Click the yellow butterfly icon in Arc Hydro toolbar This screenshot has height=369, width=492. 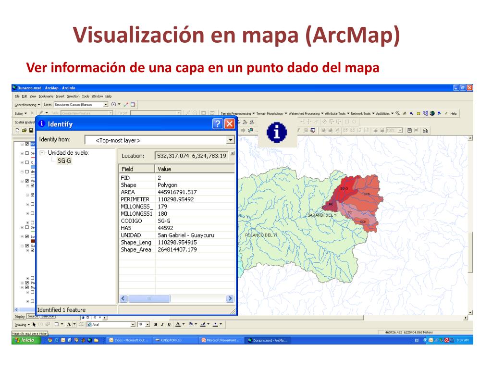pyautogui.click(x=418, y=113)
